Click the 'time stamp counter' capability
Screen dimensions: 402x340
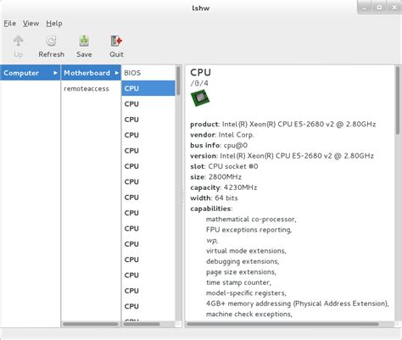(238, 282)
